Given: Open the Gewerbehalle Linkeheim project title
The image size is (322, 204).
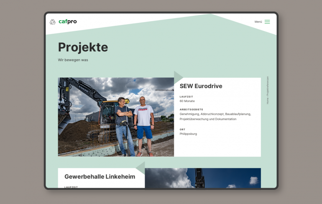Looking at the screenshot, I should tap(100, 177).
